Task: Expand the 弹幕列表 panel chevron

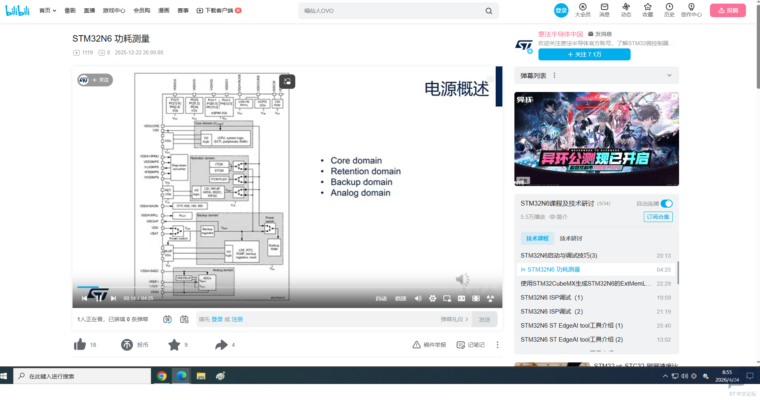Action: pyautogui.click(x=669, y=76)
